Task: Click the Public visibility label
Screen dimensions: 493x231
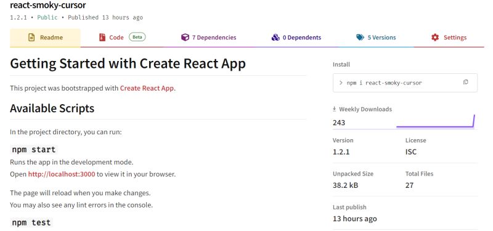Action: click(x=47, y=18)
